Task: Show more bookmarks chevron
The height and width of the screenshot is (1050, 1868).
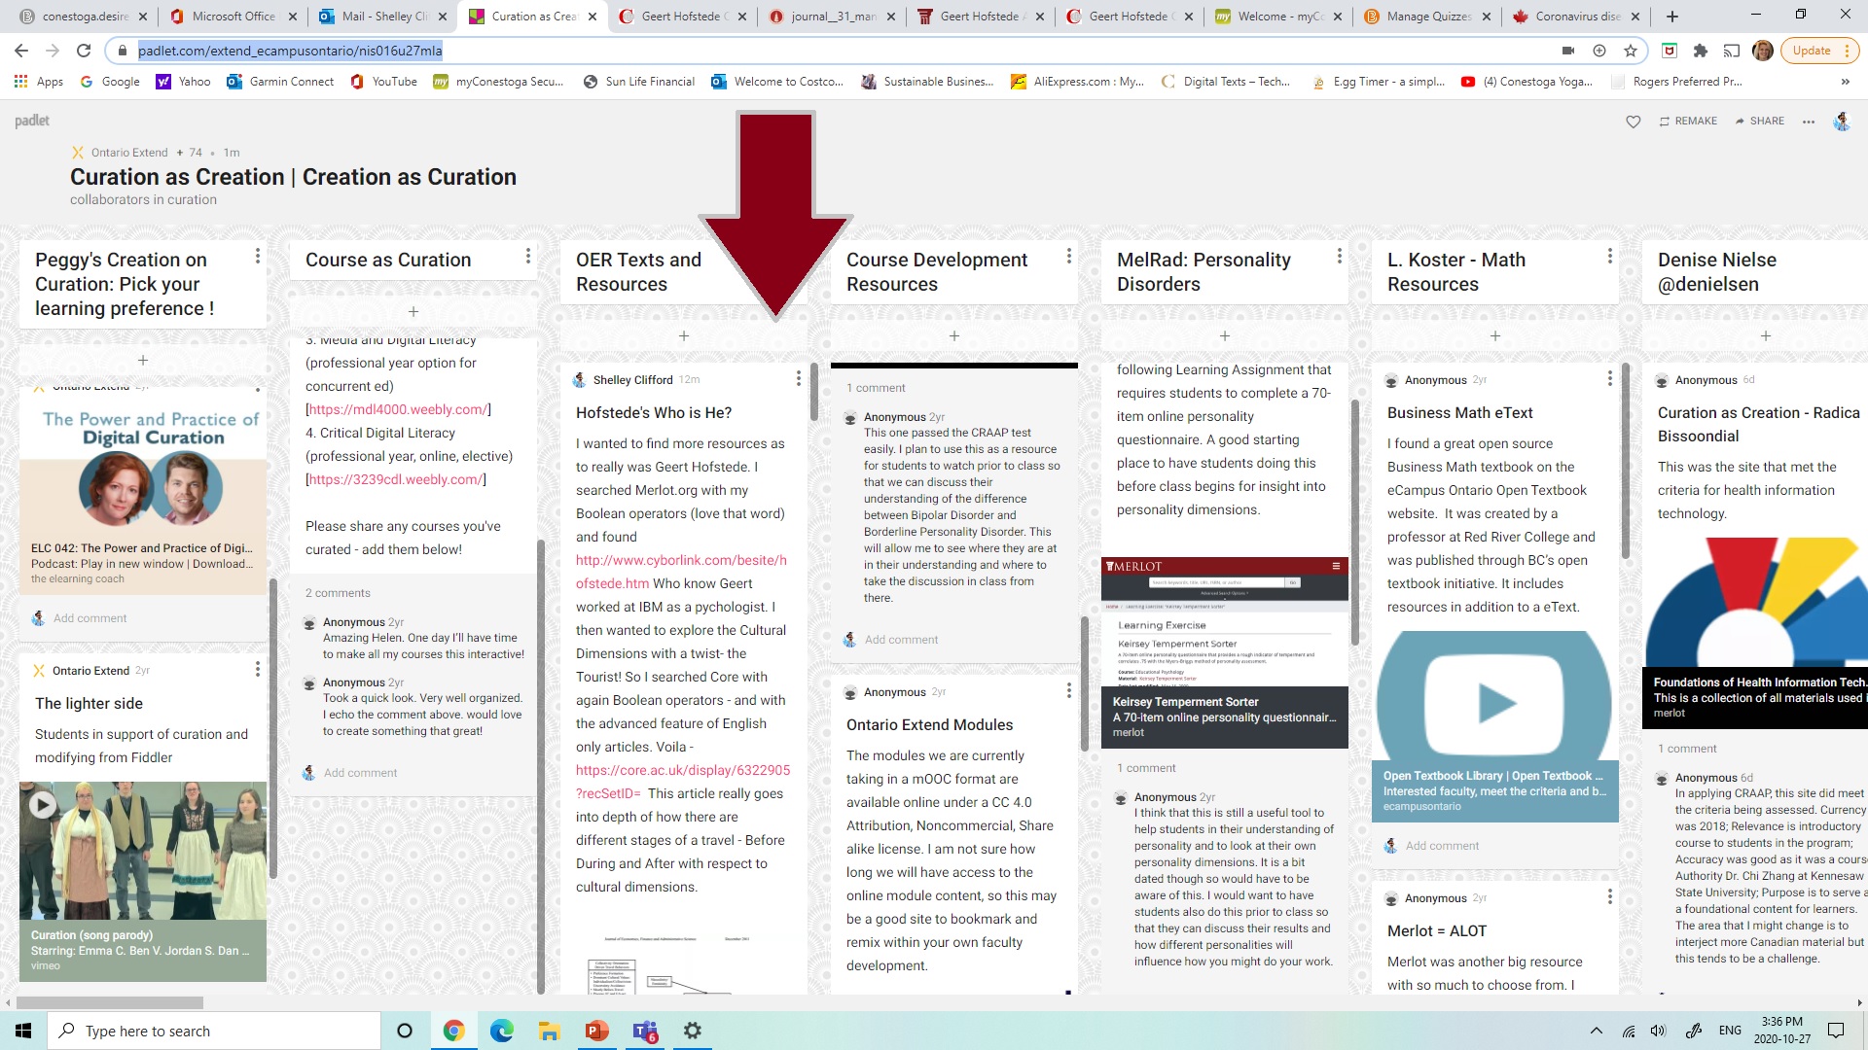Action: (x=1845, y=82)
